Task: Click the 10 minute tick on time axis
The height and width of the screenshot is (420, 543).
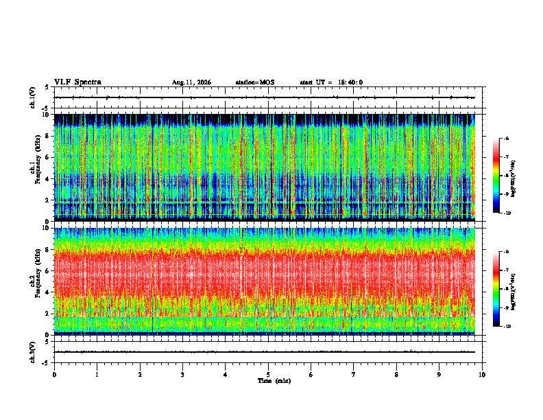Action: click(x=482, y=375)
